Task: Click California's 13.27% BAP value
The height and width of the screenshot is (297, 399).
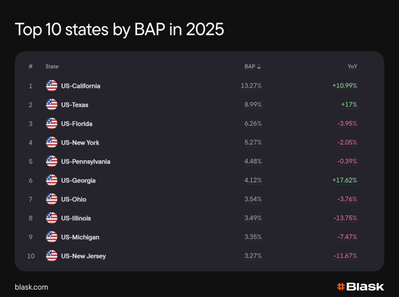Action: click(x=251, y=86)
